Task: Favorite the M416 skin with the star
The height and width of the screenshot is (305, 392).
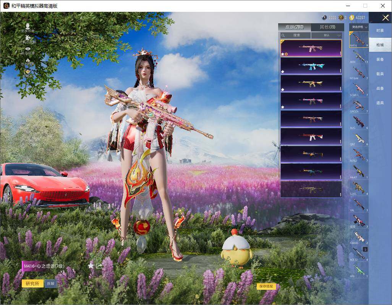Action: click(x=91, y=266)
